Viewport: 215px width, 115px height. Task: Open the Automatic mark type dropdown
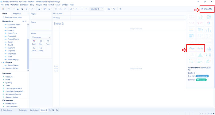pyautogui.click(x=41, y=37)
